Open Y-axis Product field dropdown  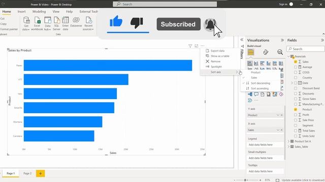pyautogui.click(x=278, y=115)
